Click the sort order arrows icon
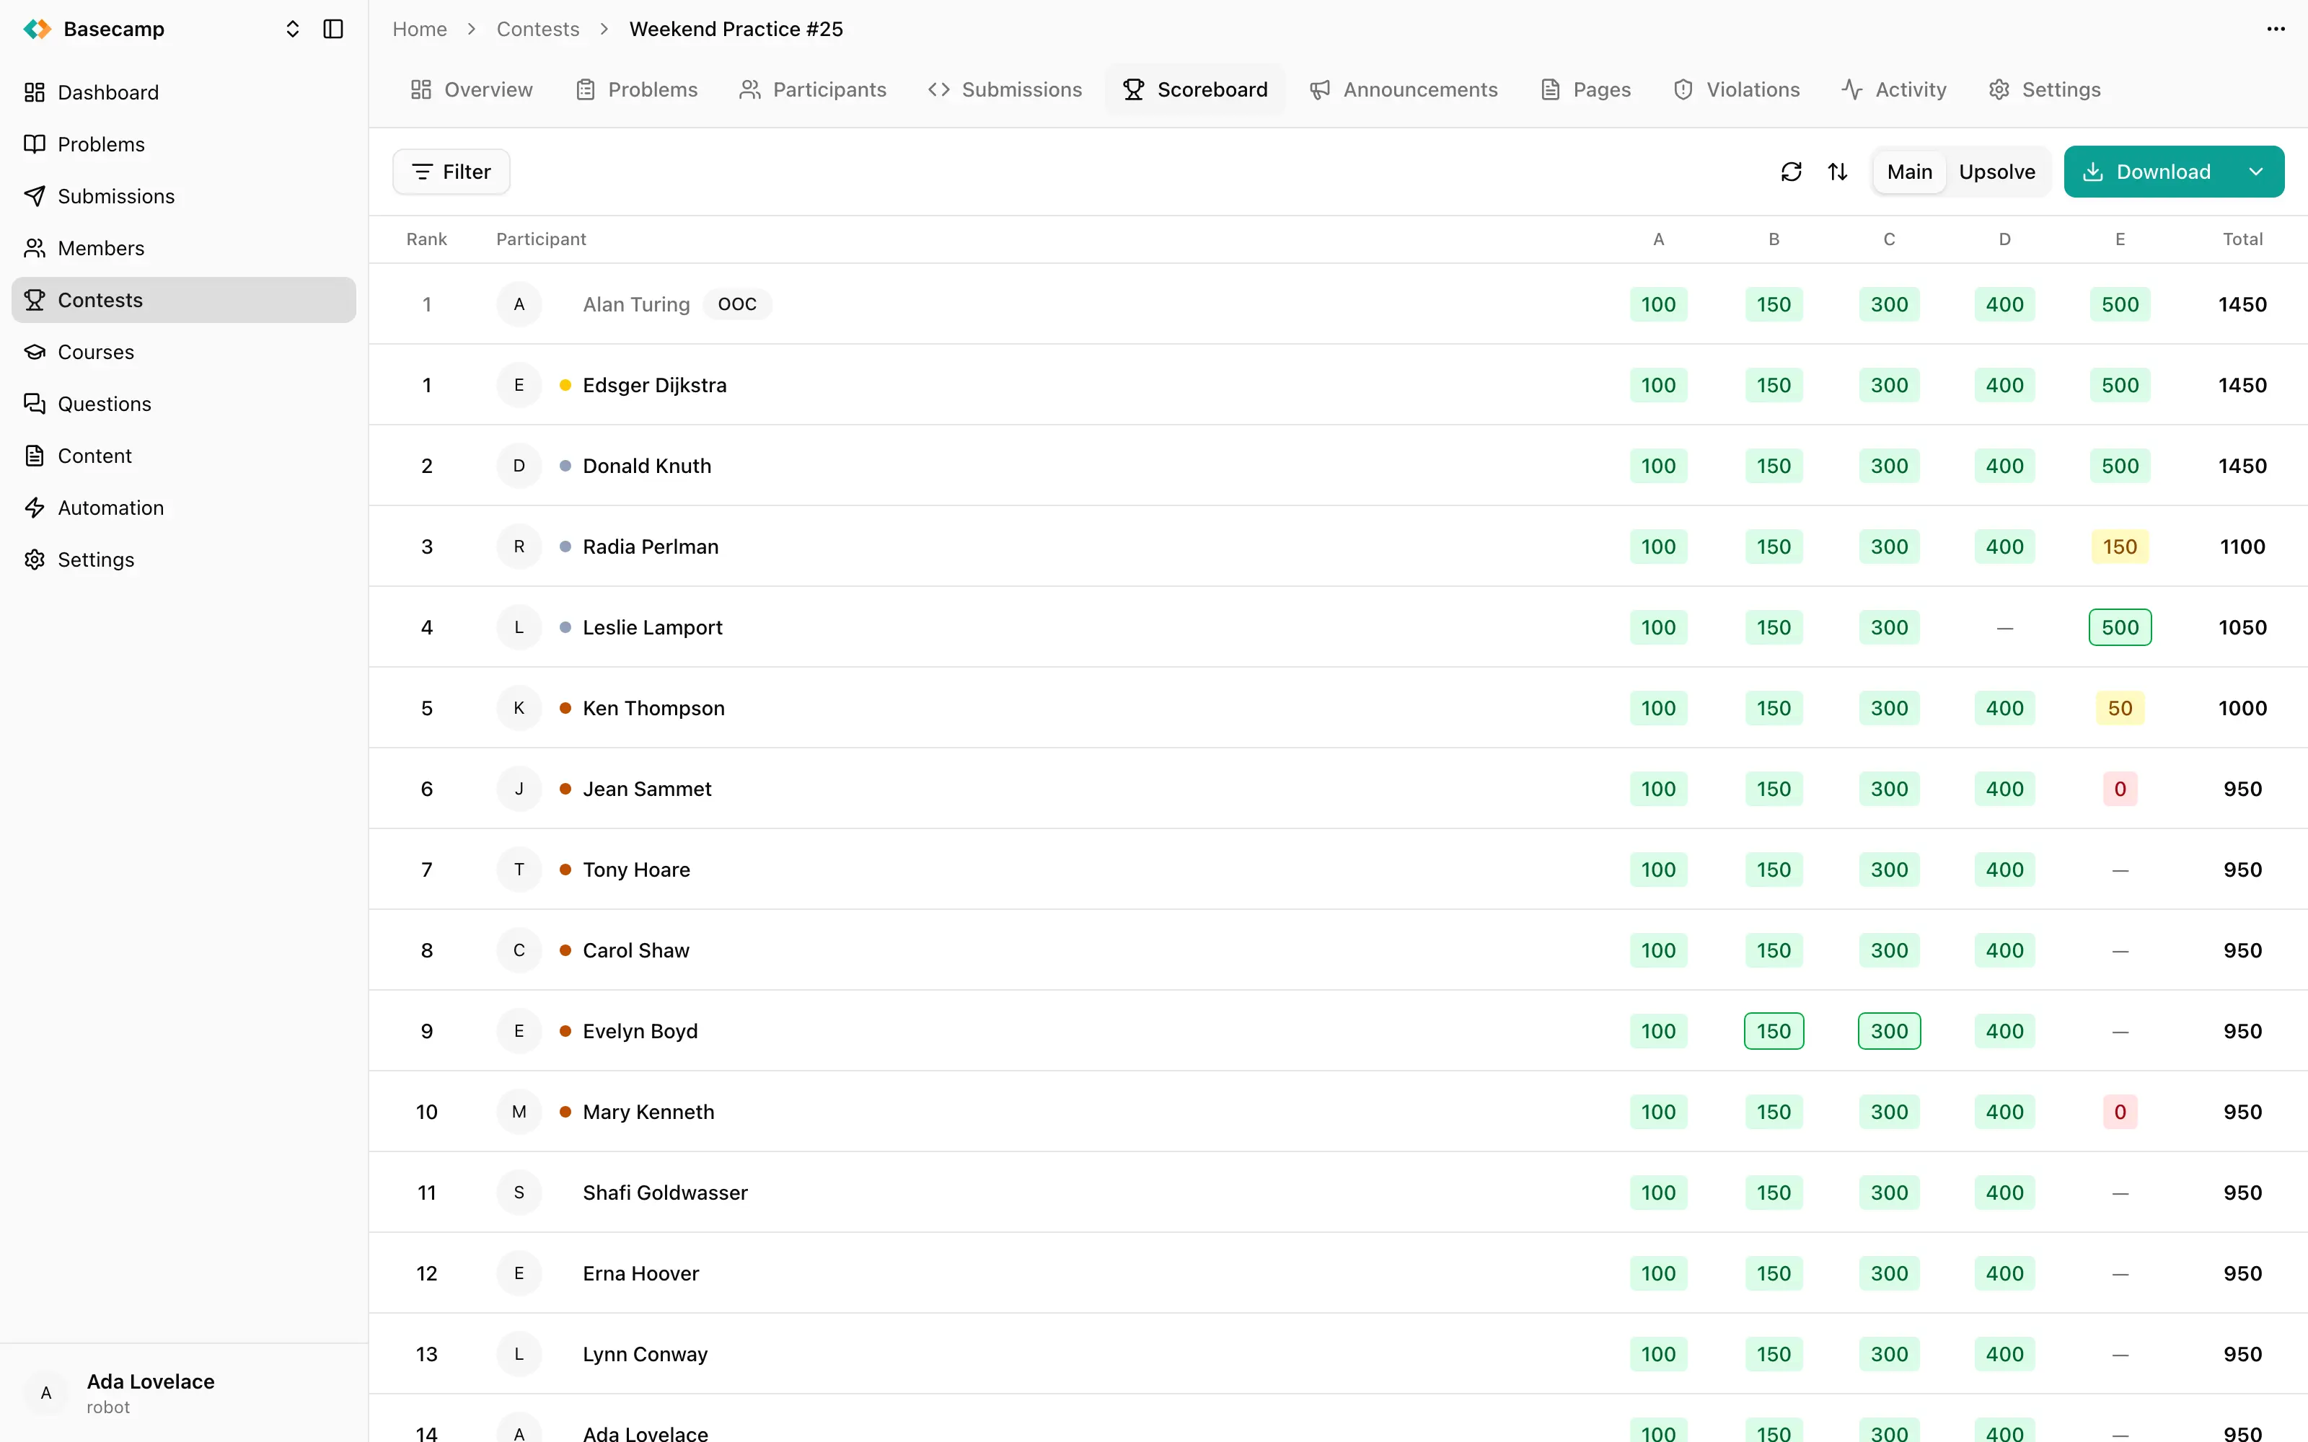This screenshot has height=1442, width=2308. click(1838, 172)
